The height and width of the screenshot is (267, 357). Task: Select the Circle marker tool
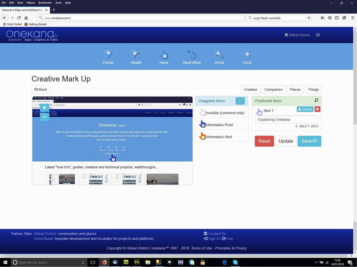coord(247,57)
